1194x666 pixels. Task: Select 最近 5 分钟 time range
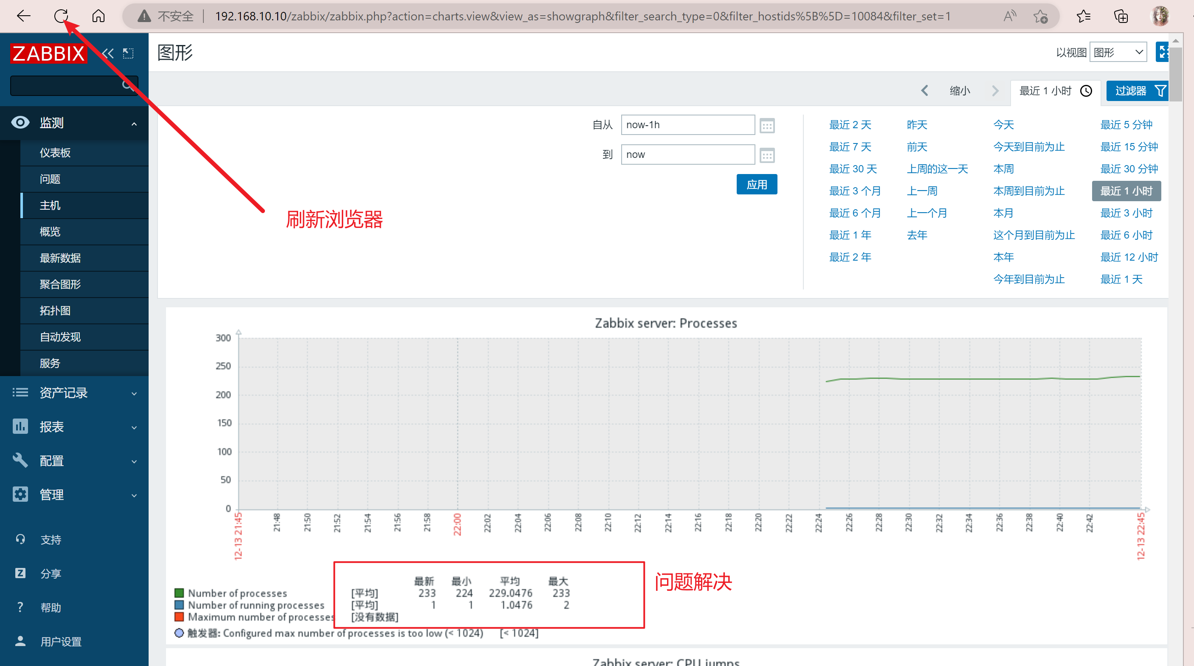coord(1126,125)
